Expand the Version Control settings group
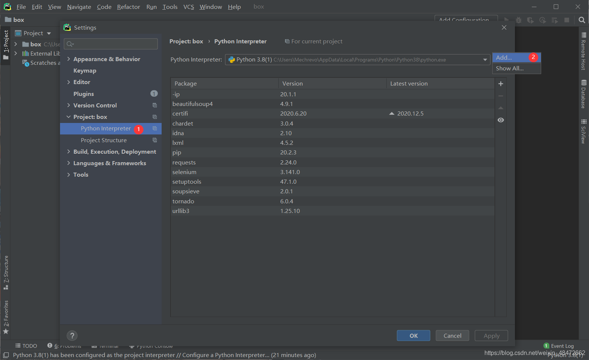Image resolution: width=589 pixels, height=360 pixels. [x=69, y=105]
